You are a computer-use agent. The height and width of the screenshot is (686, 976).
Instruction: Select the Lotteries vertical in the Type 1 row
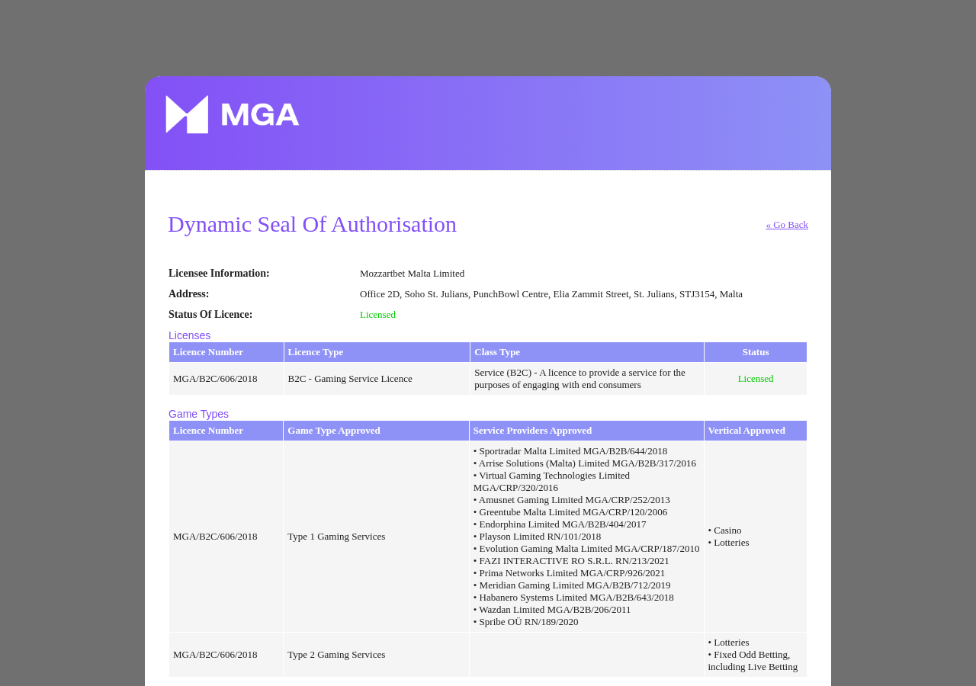click(728, 543)
